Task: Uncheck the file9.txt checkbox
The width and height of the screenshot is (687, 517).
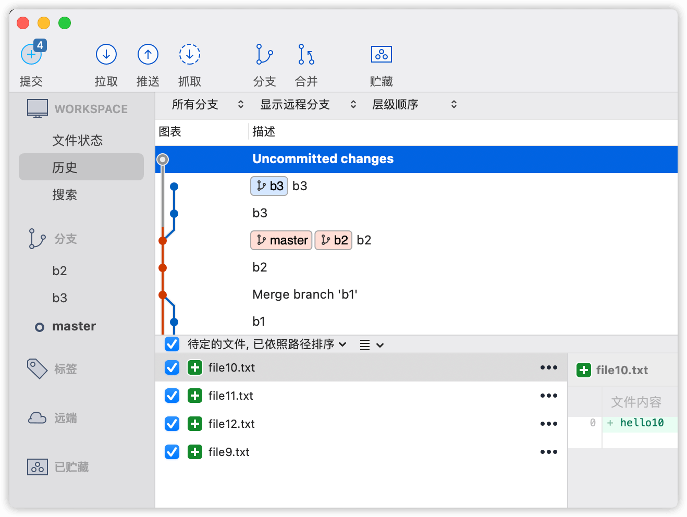Action: (172, 452)
